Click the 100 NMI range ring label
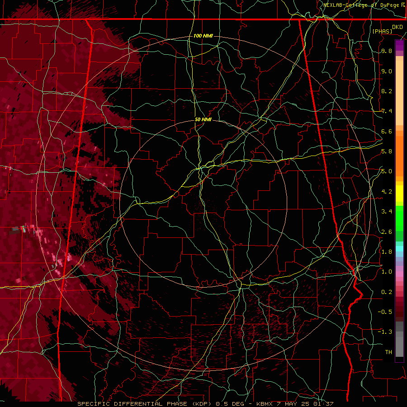Screen dimensions: 407x407 [x=203, y=36]
